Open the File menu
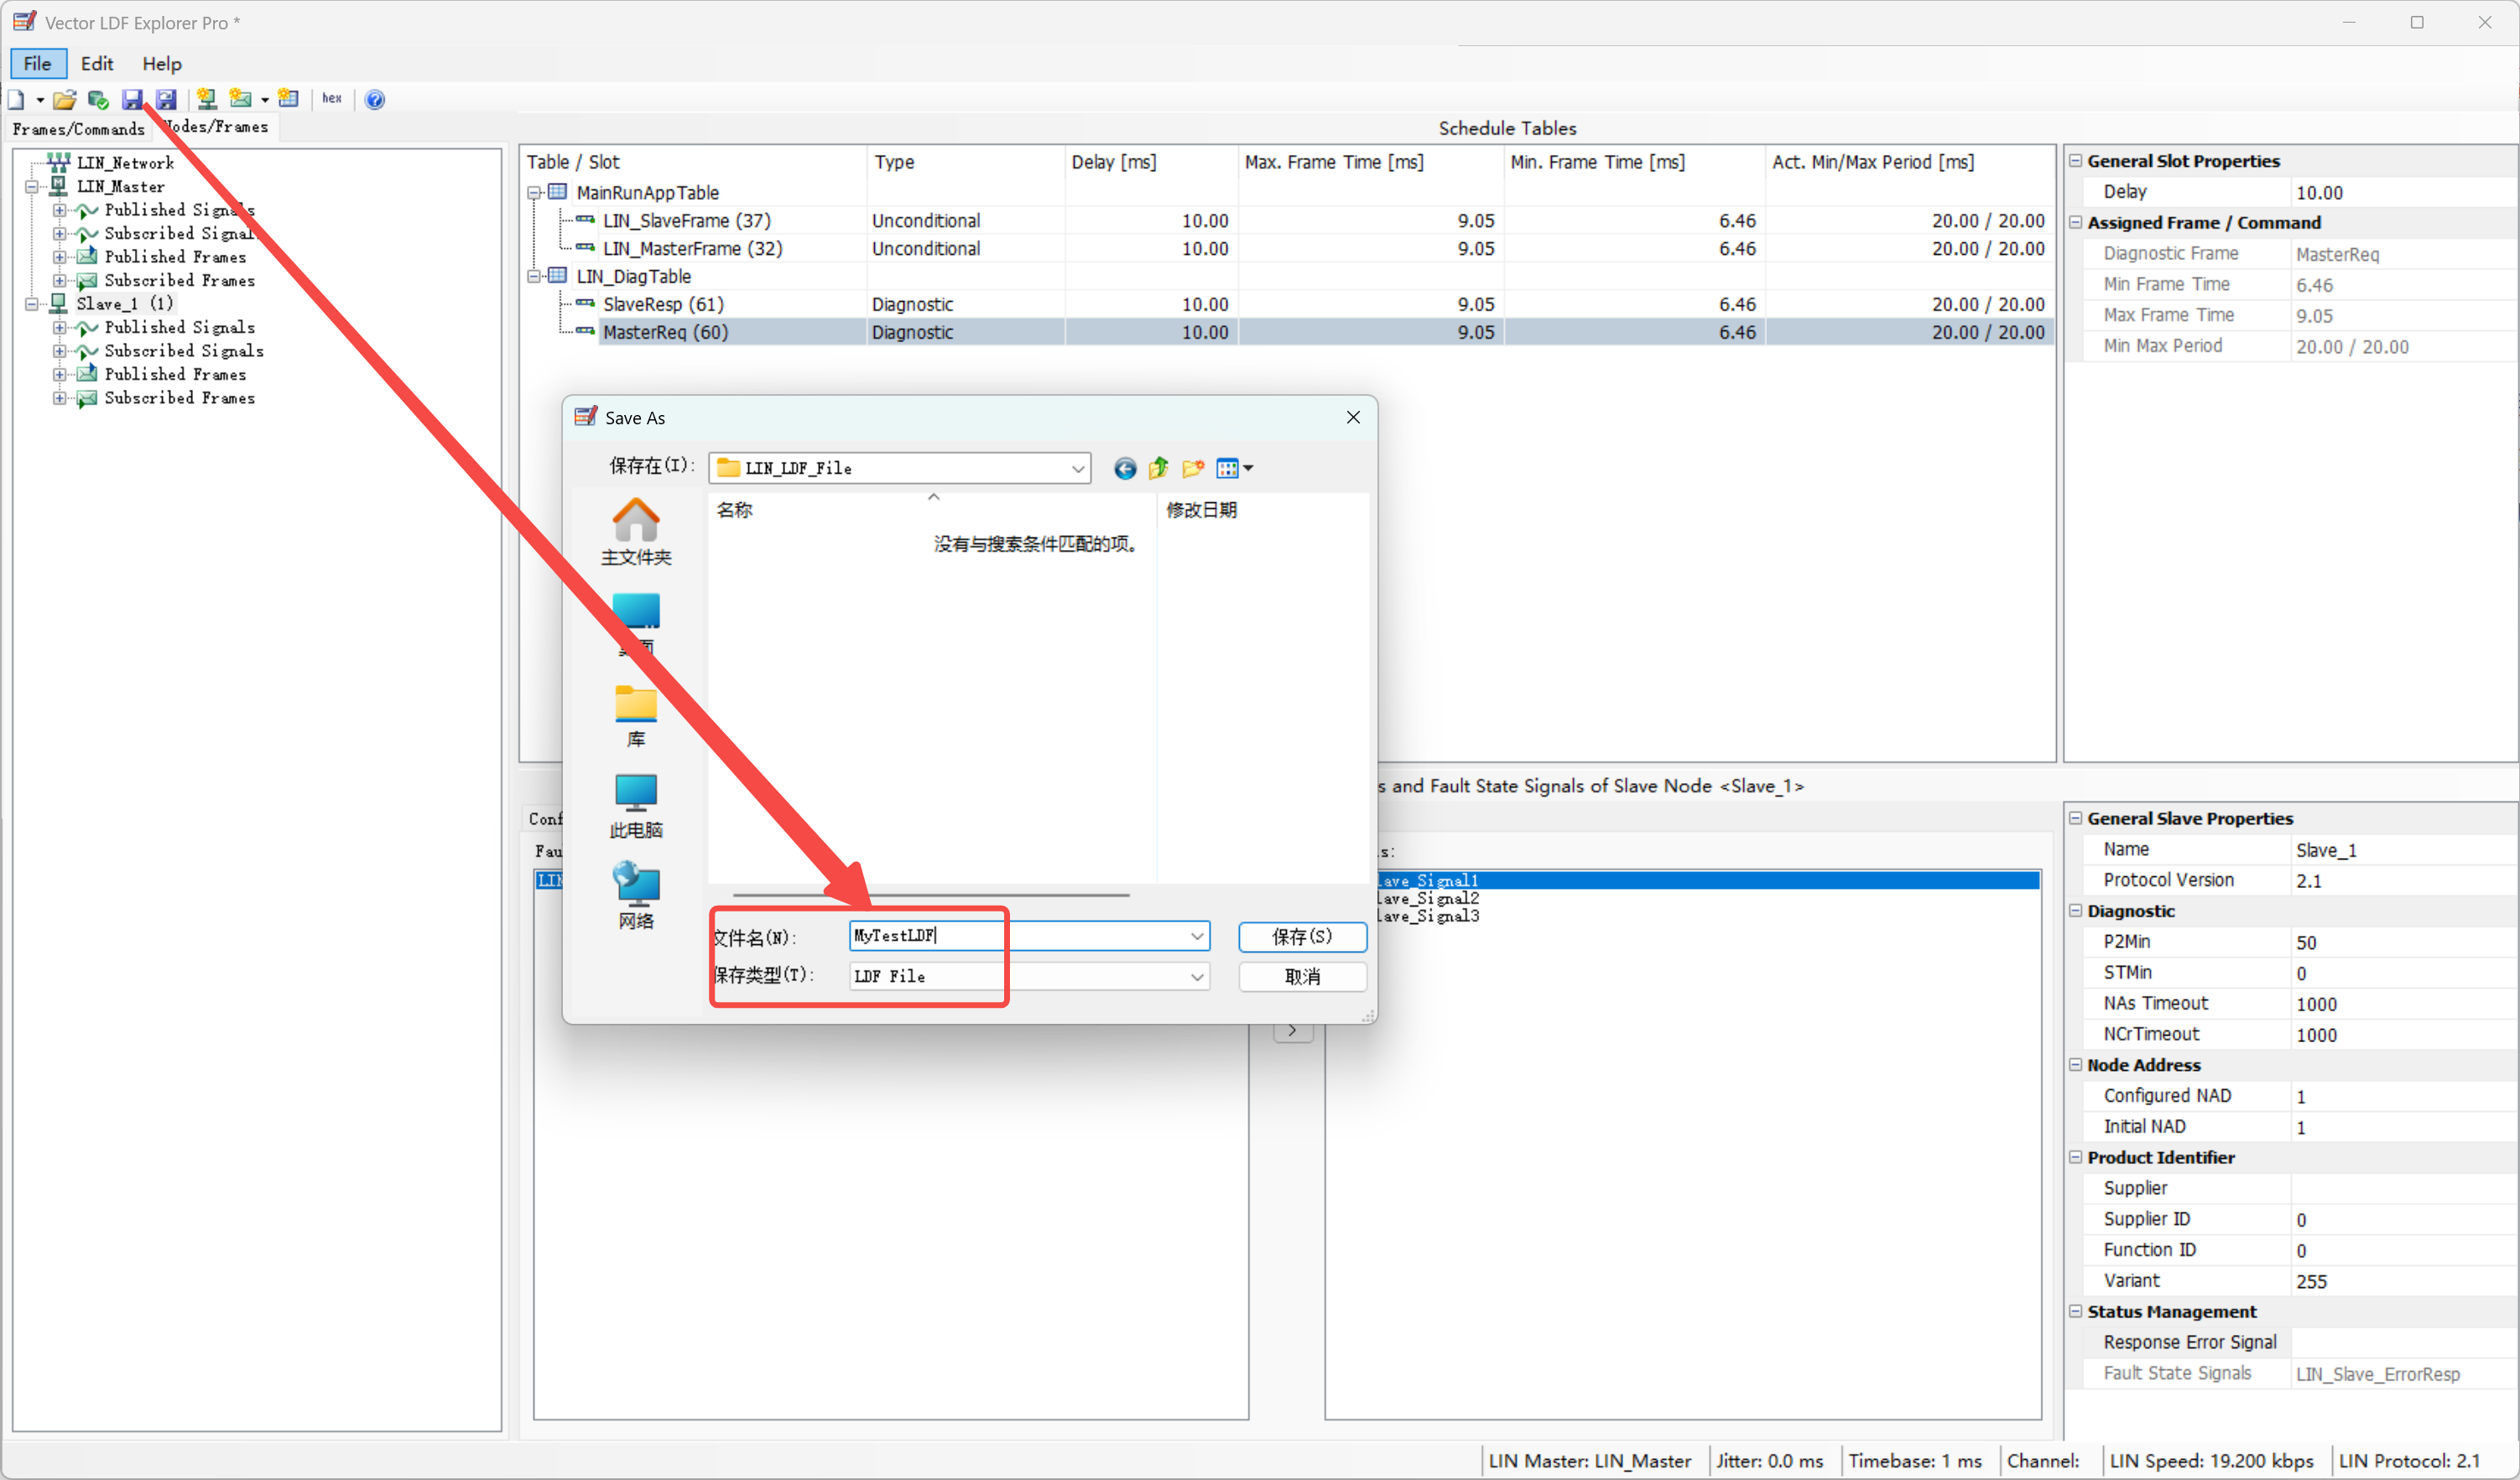The width and height of the screenshot is (2520, 1480). point(38,64)
